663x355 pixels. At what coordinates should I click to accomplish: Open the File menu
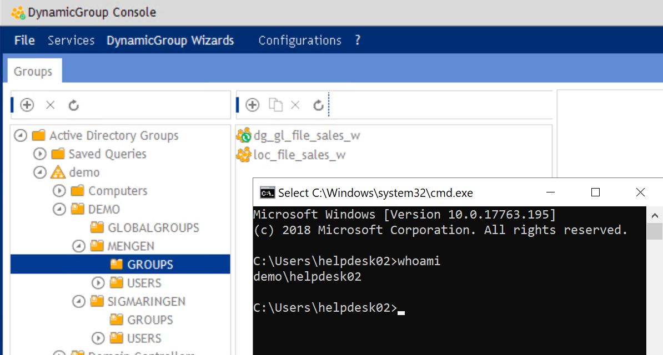click(24, 40)
